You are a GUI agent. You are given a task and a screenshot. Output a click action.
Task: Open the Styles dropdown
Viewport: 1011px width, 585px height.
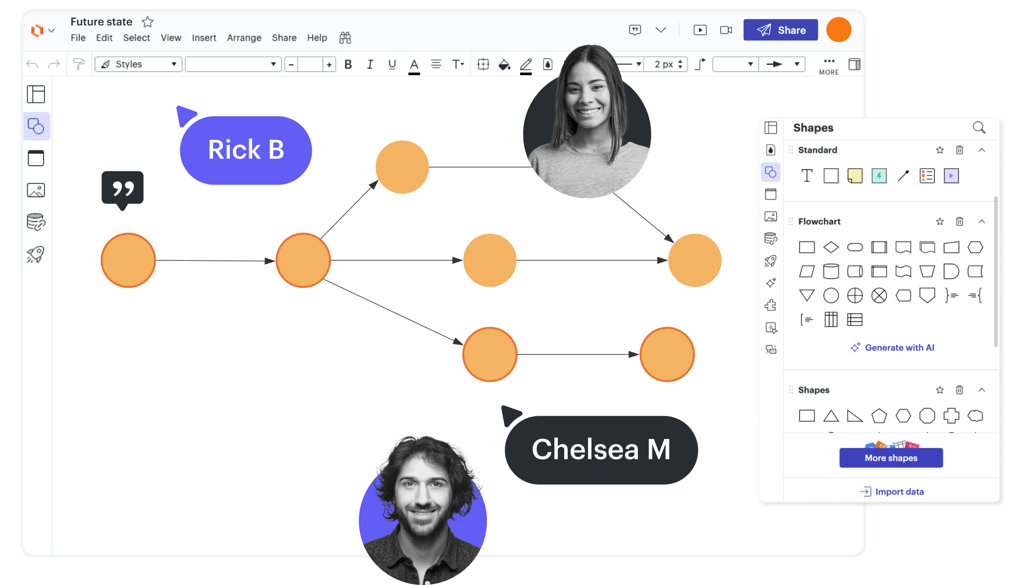click(139, 64)
